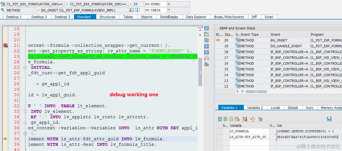Screen dimensions: 342x151
Task: Open the Objects tab
Action: 146,17
